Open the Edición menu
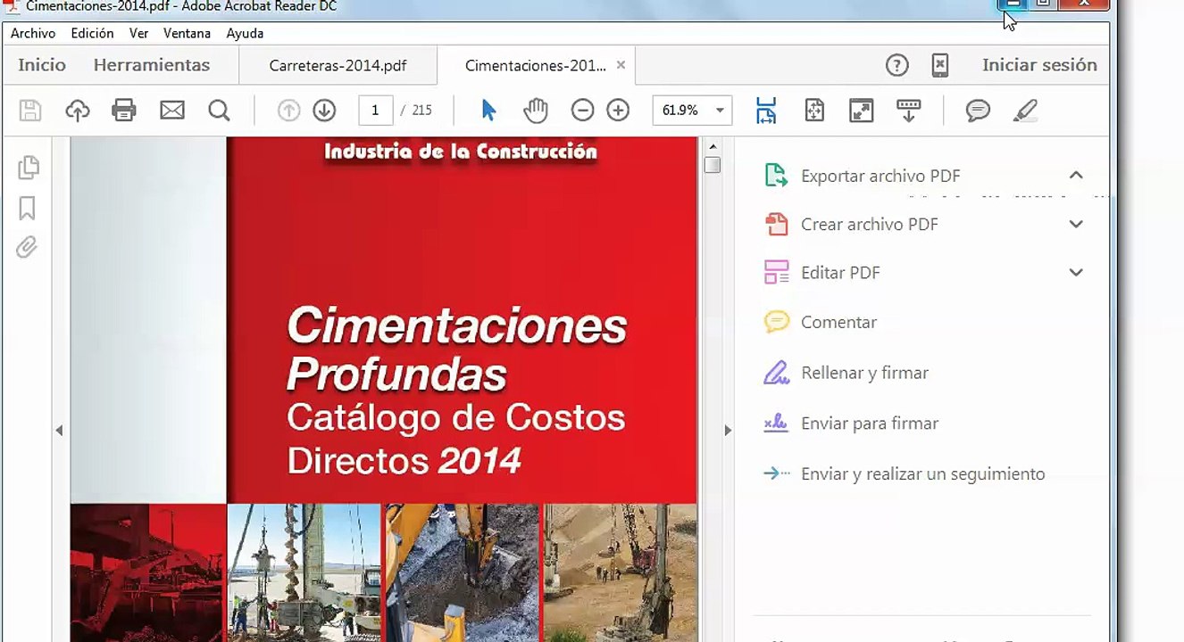 (x=92, y=33)
